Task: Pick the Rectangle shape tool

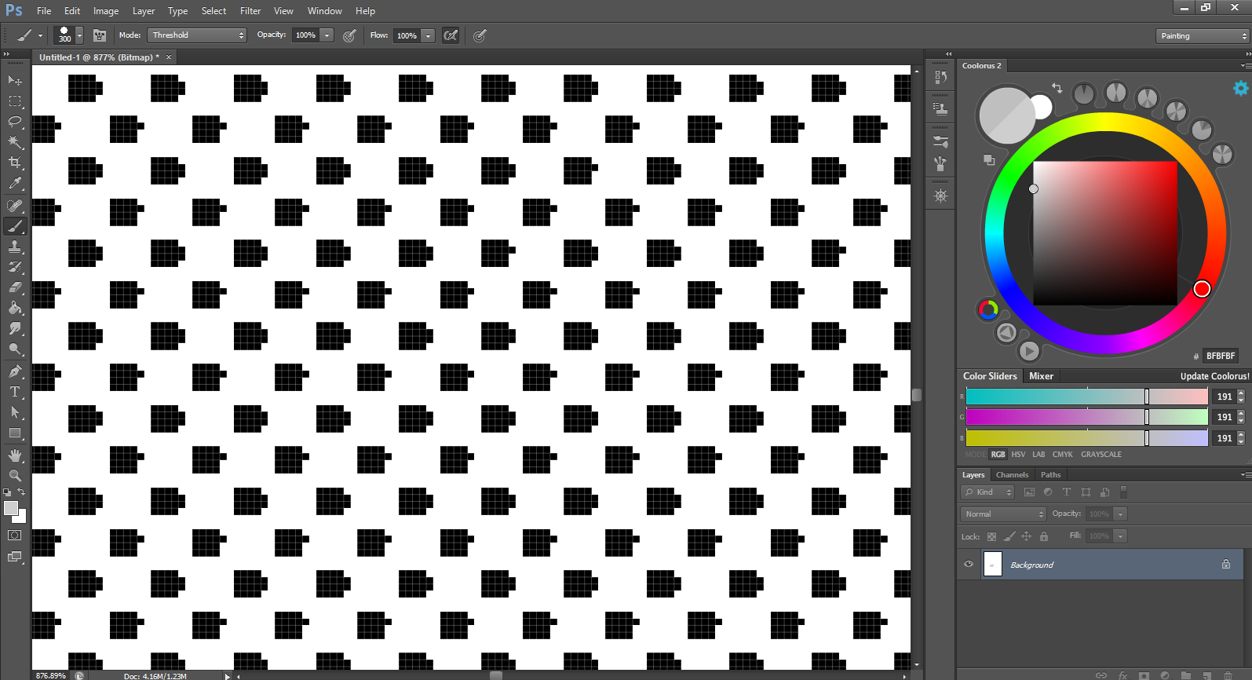Action: 15,433
